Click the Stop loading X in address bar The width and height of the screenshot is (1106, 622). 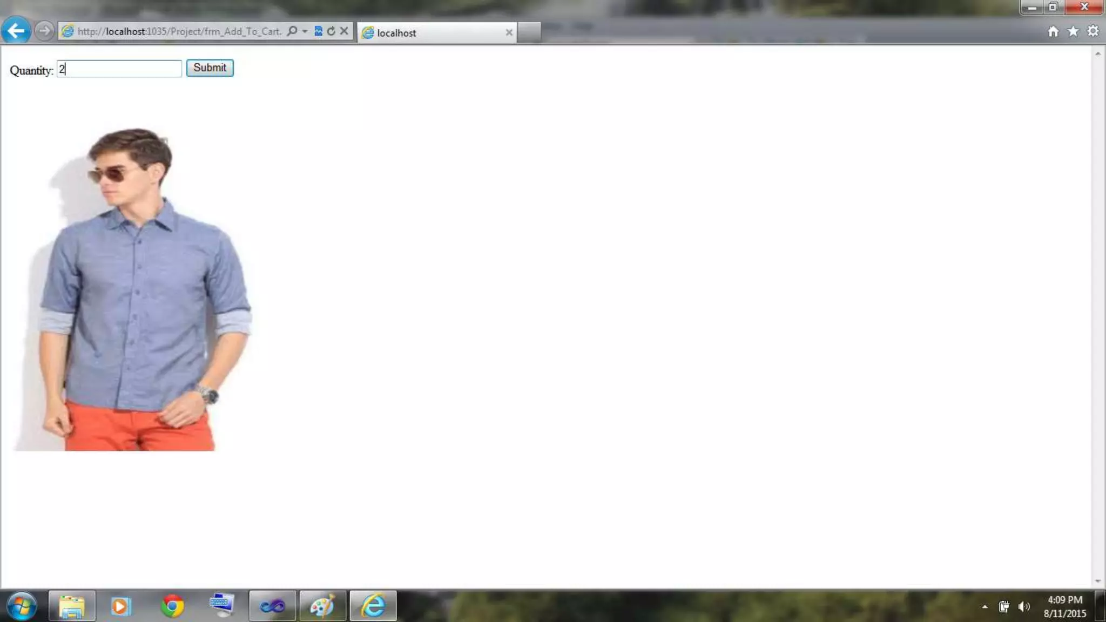click(x=344, y=31)
